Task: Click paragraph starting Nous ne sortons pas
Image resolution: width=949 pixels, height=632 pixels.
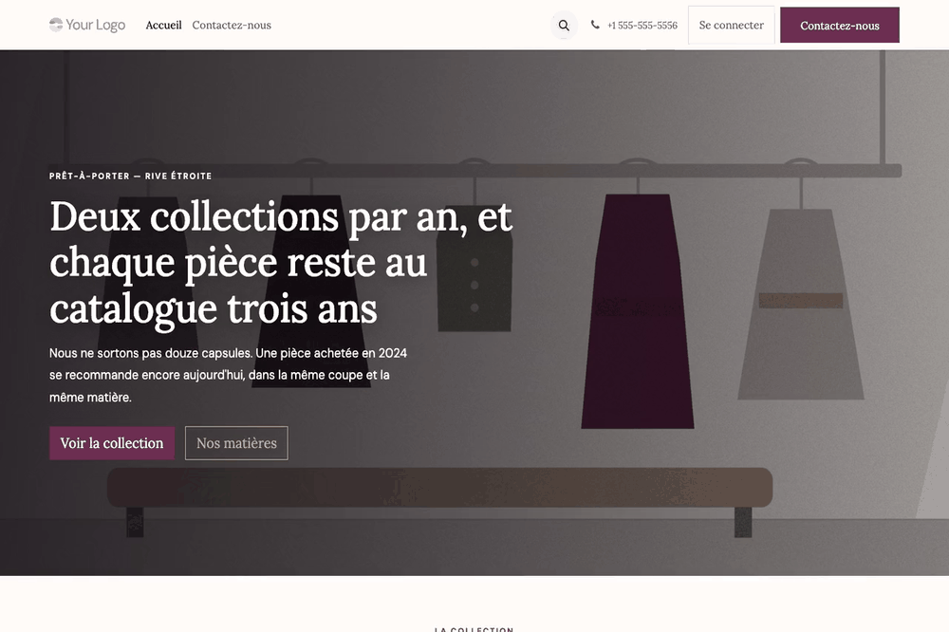Action: pos(228,375)
